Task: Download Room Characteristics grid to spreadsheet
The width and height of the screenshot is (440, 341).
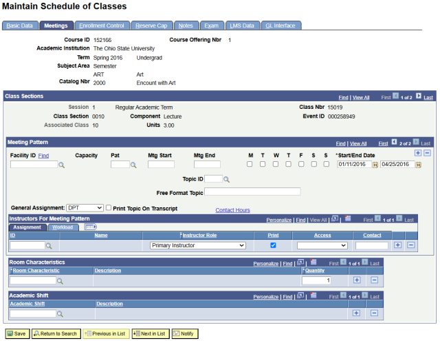Action: click(313, 262)
